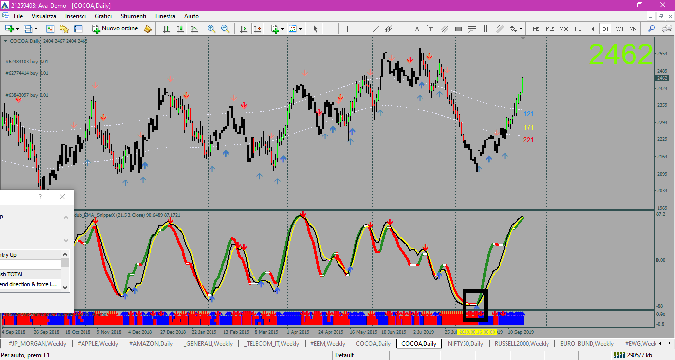This screenshot has width=675, height=360.
Task: Click the #62484103 buy 0.01 order label
Action: (27, 62)
